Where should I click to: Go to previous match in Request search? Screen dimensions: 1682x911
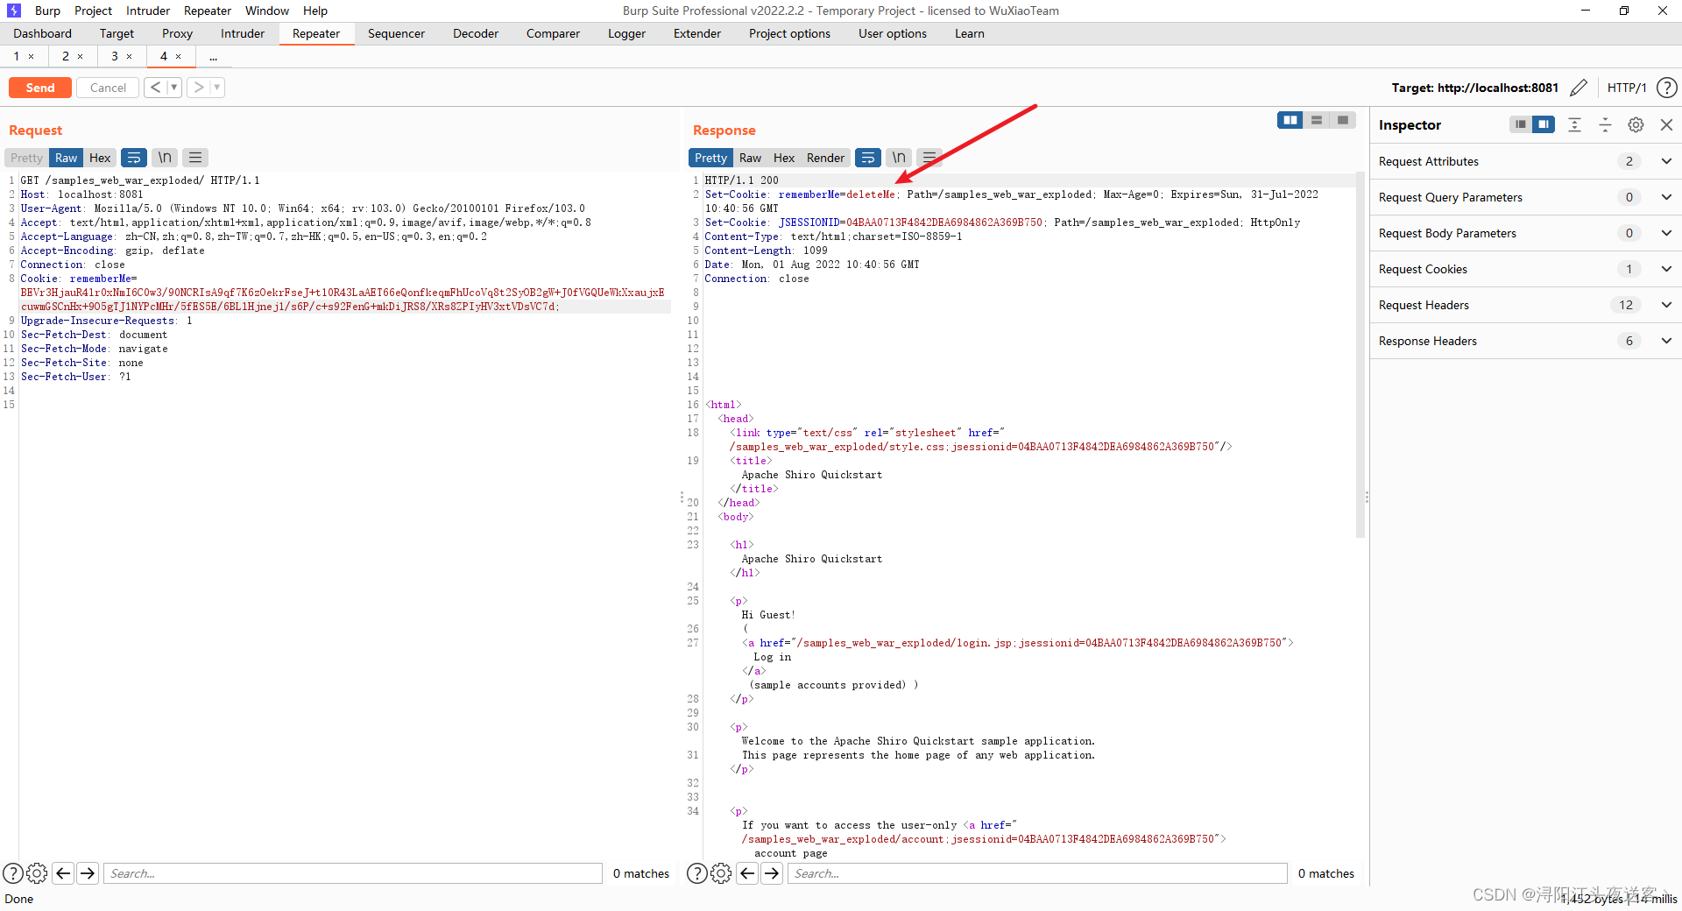(x=63, y=873)
